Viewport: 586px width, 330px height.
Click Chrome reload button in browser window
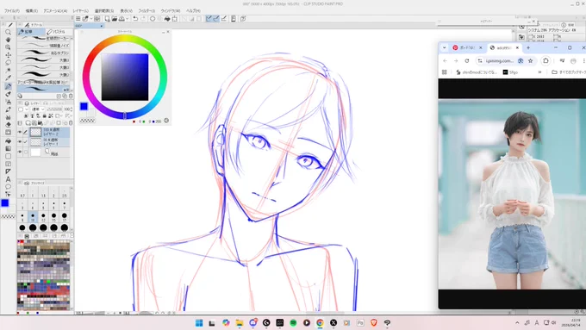(467, 60)
